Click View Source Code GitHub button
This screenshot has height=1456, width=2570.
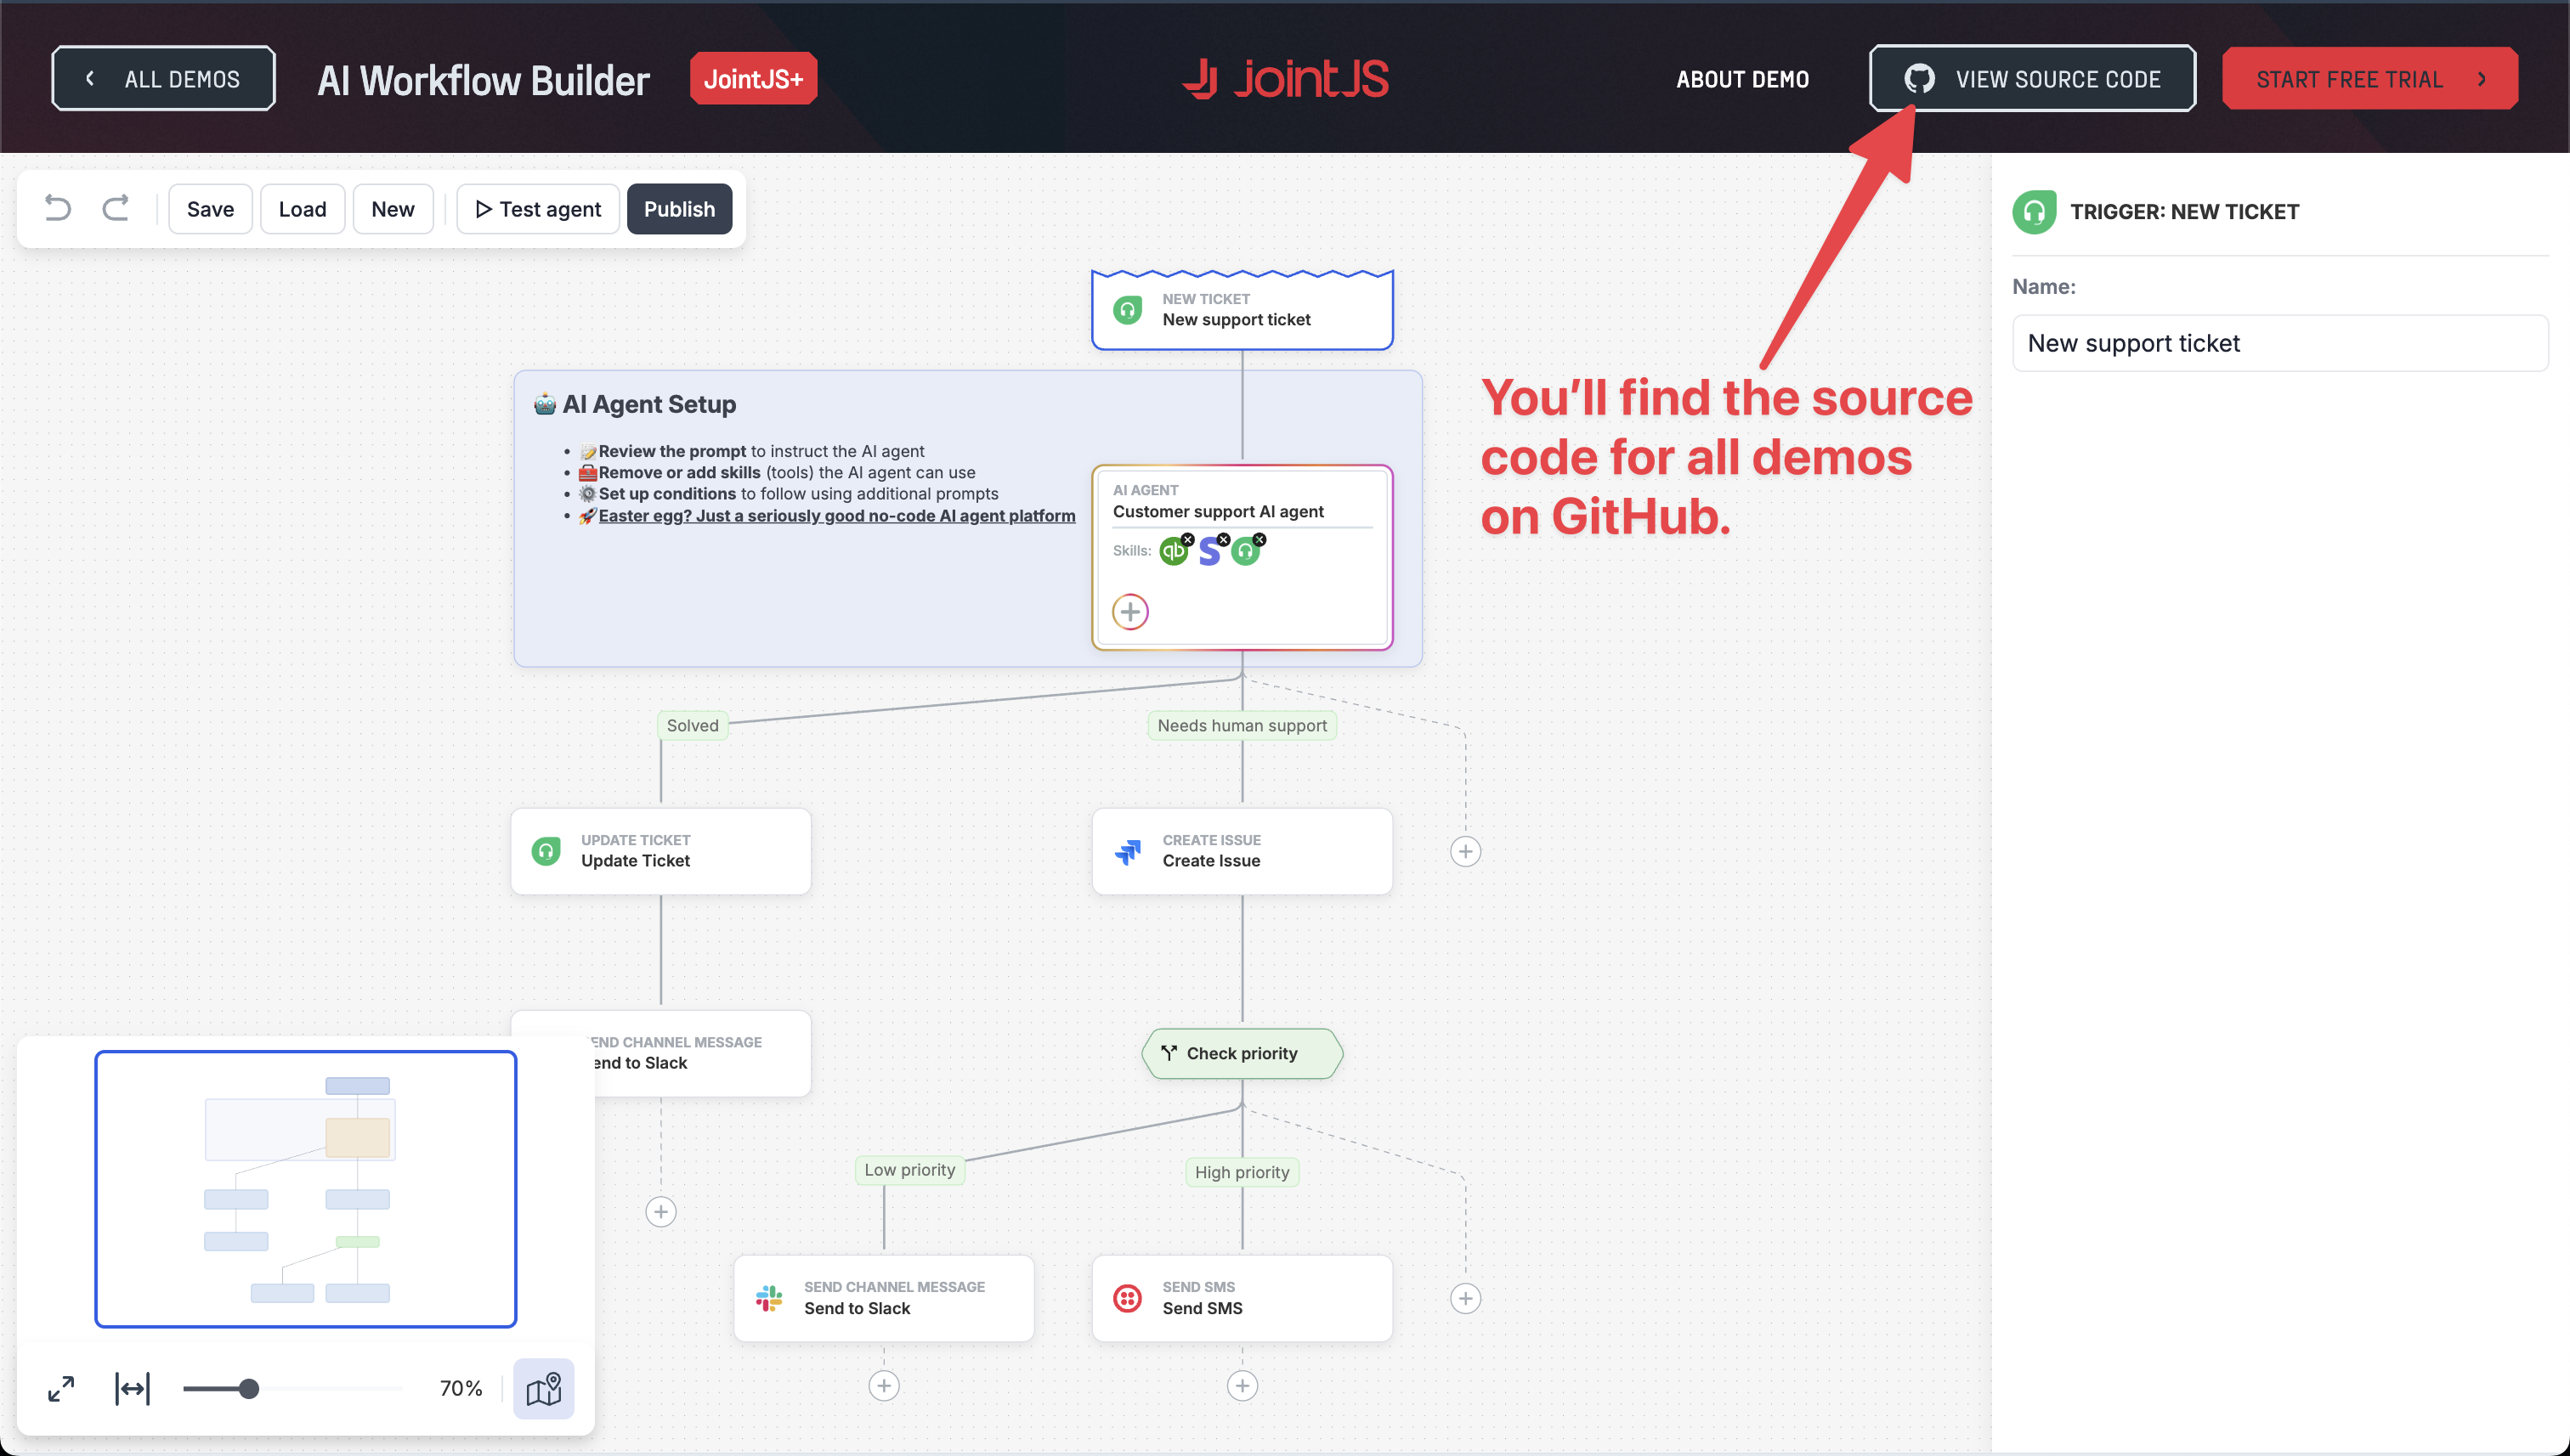[2032, 79]
